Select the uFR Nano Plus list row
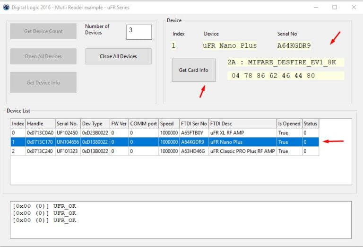Screen dimensions: 363x247 [x=164, y=142]
